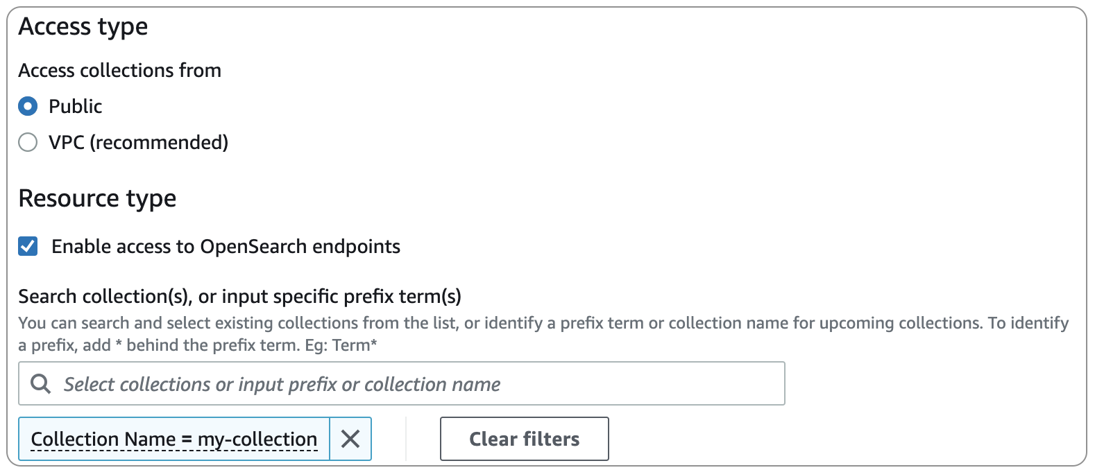Click Clear filters to reset the search

tap(524, 439)
